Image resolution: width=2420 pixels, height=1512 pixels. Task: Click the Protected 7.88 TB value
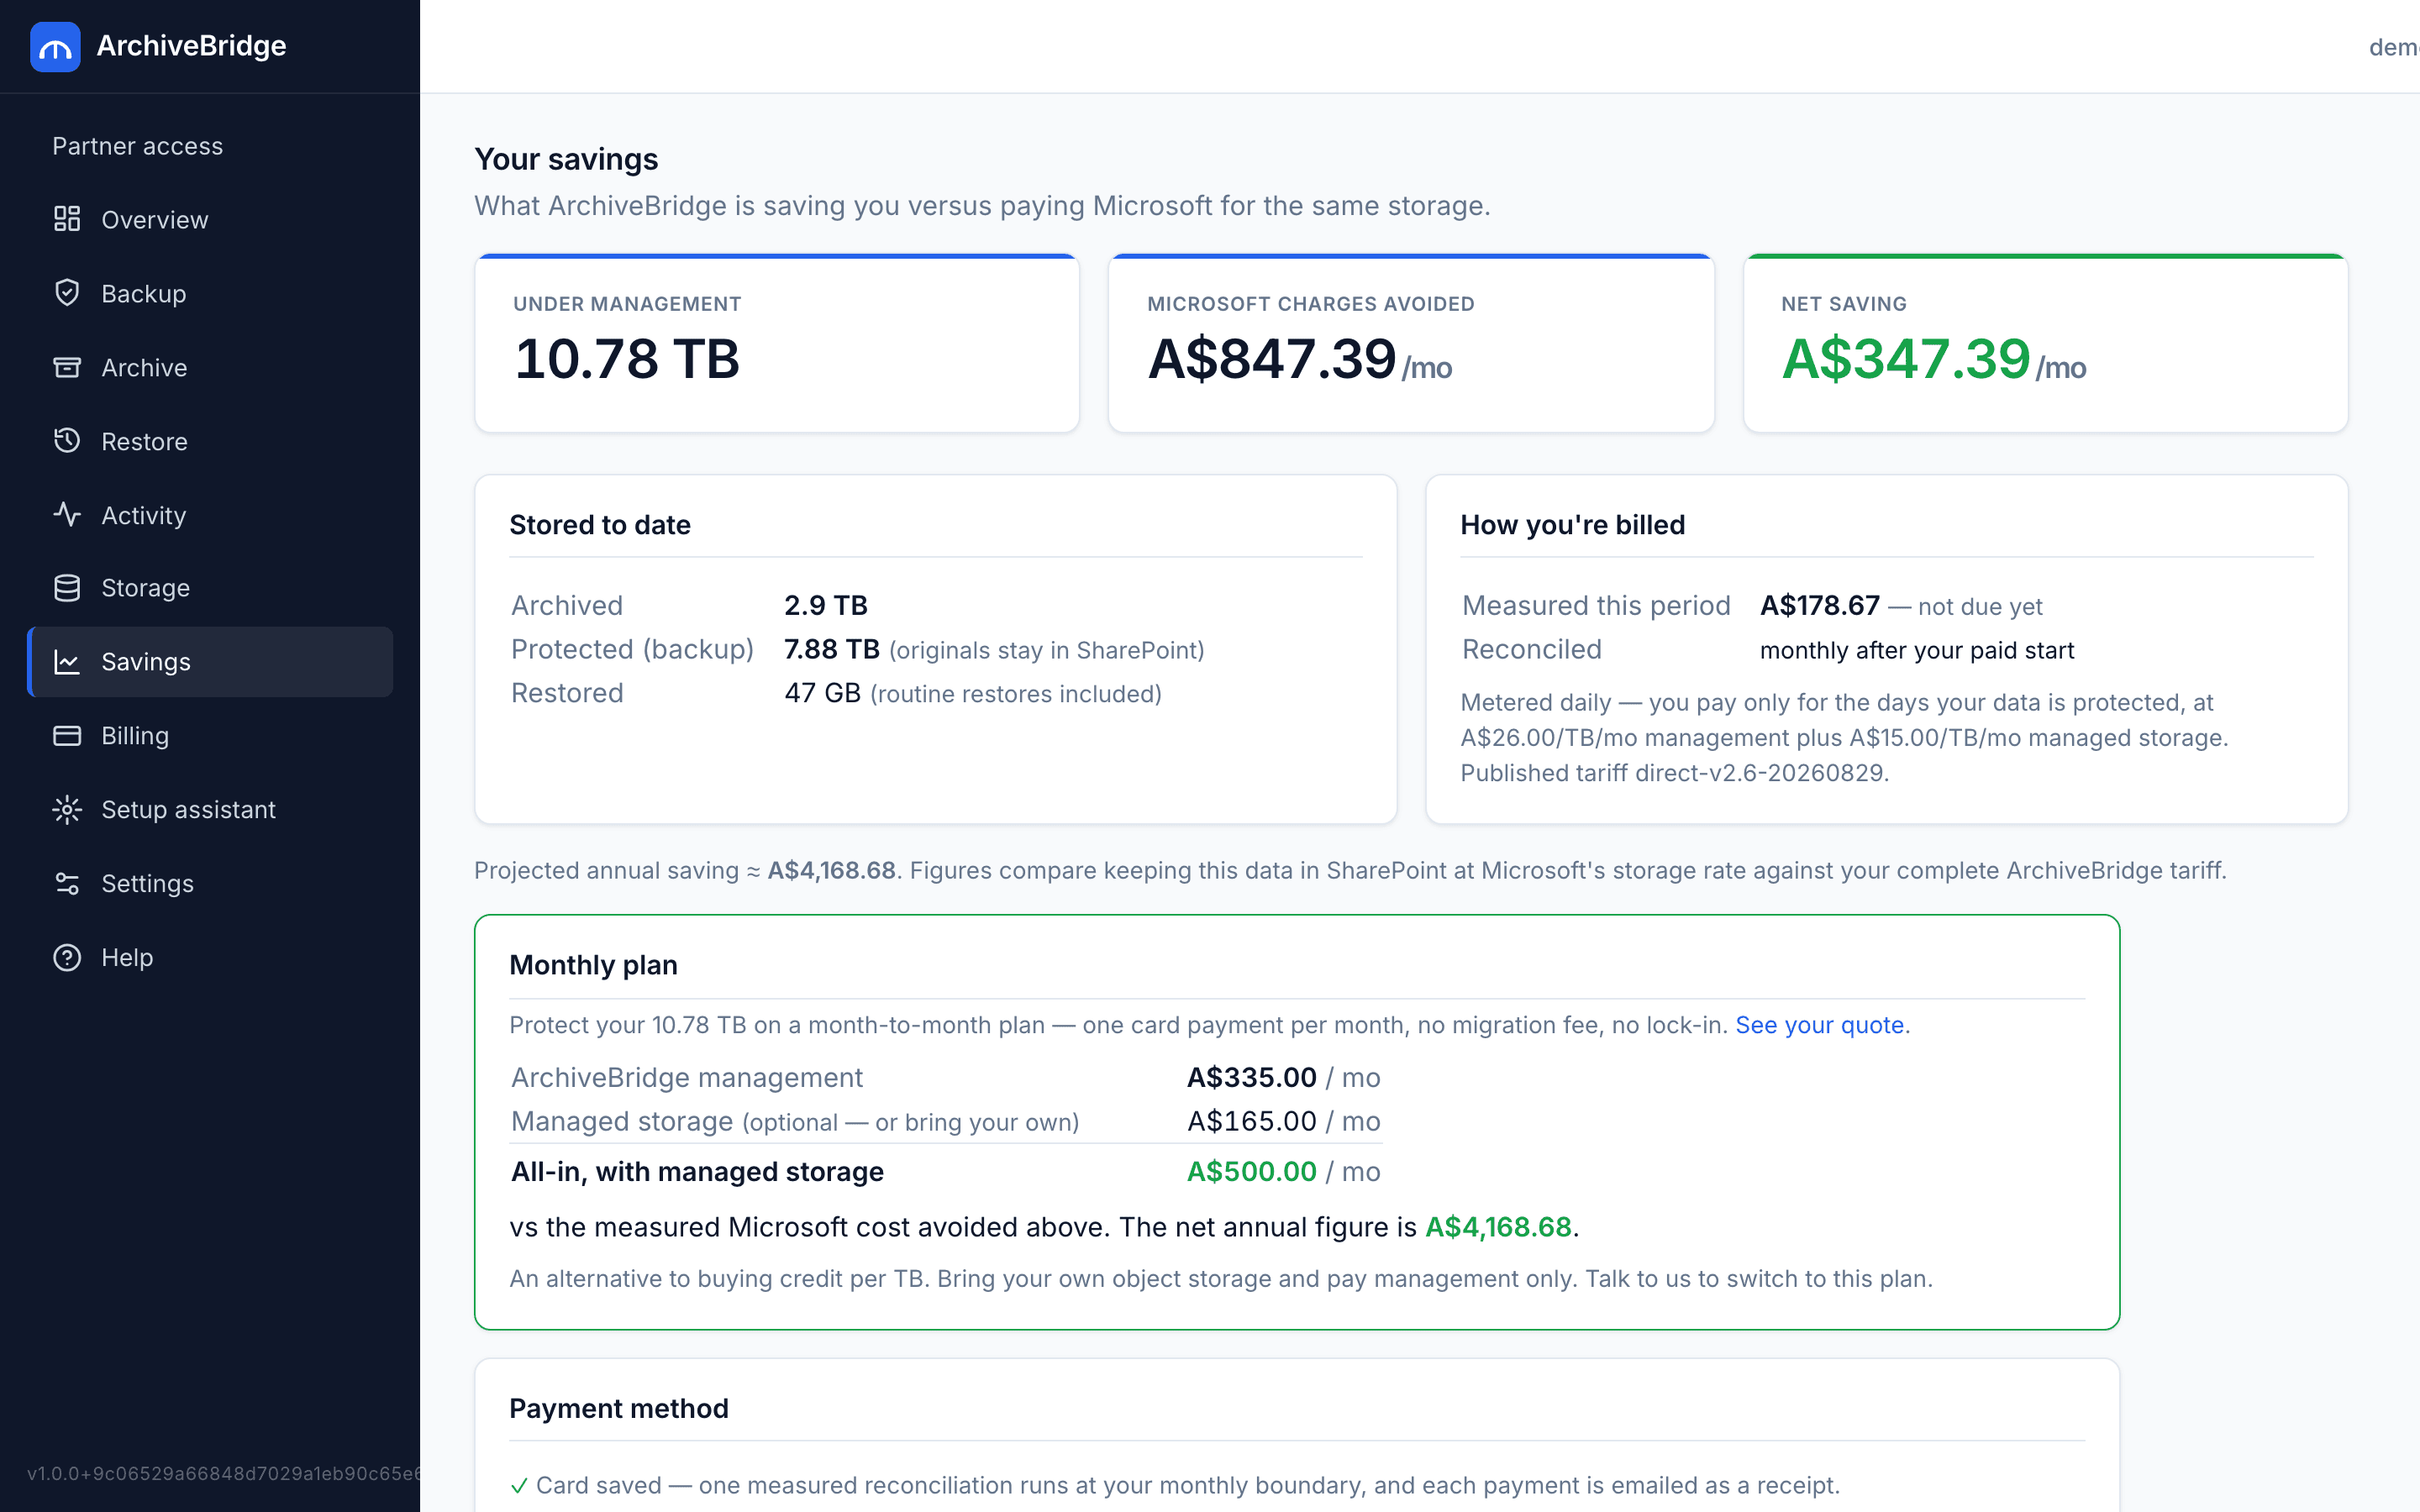pyautogui.click(x=832, y=649)
